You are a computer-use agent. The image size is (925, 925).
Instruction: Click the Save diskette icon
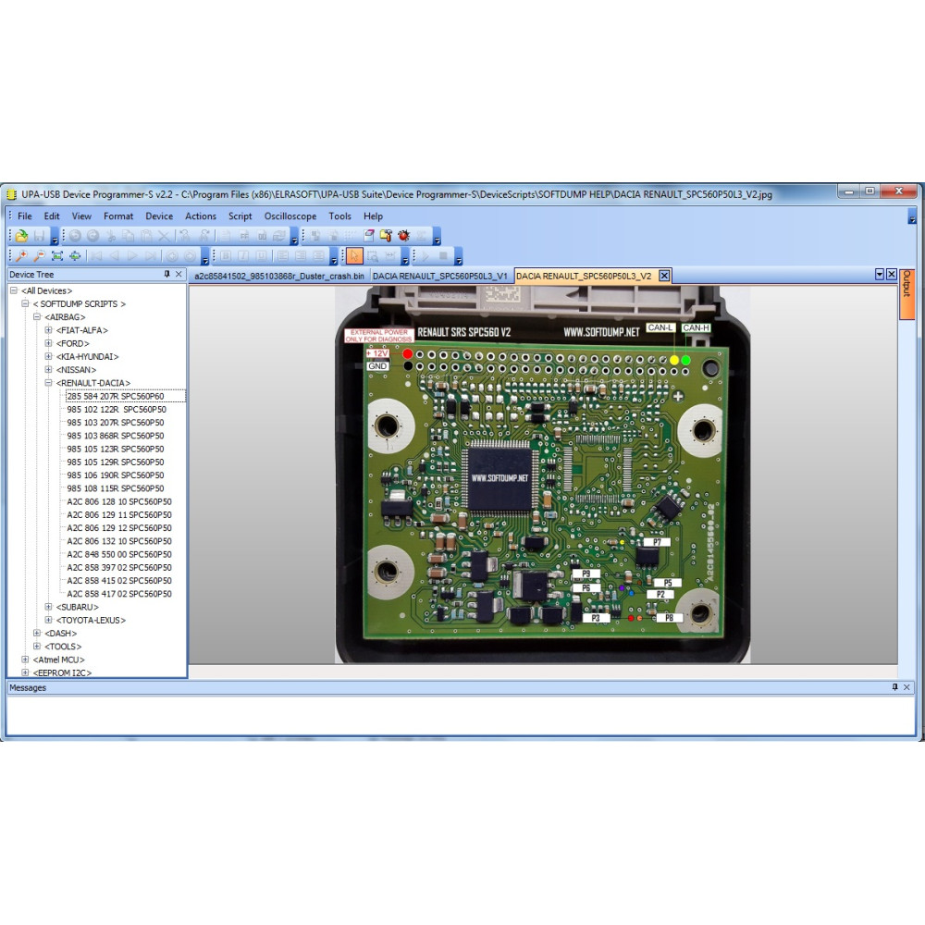pyautogui.click(x=39, y=236)
